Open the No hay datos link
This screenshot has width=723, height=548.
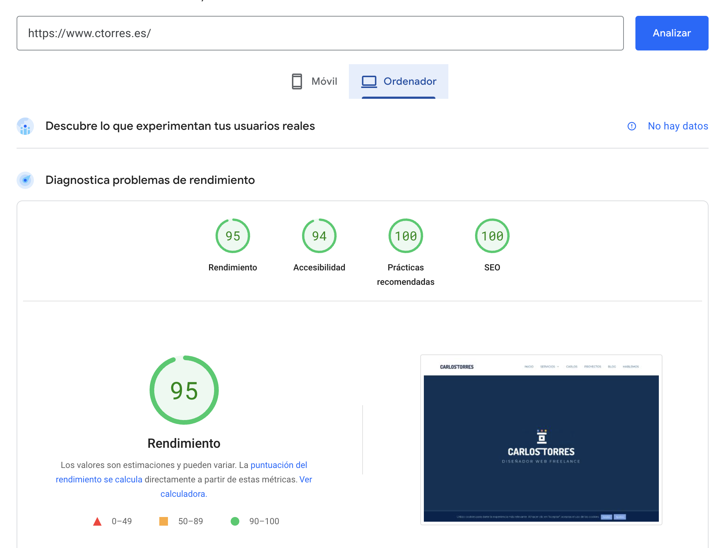[678, 126]
